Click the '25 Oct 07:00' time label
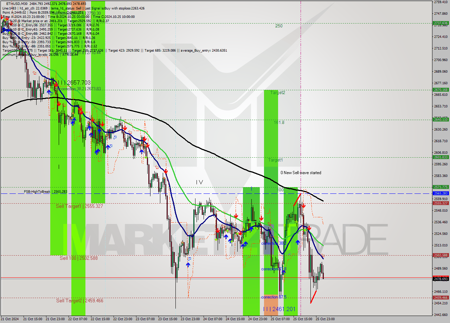 (281, 319)
